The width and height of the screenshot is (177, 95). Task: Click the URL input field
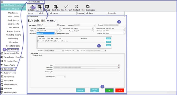86,65
